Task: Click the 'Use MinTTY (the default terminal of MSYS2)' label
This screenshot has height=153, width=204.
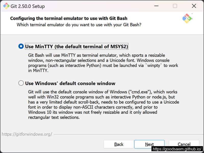Action: 76,47
